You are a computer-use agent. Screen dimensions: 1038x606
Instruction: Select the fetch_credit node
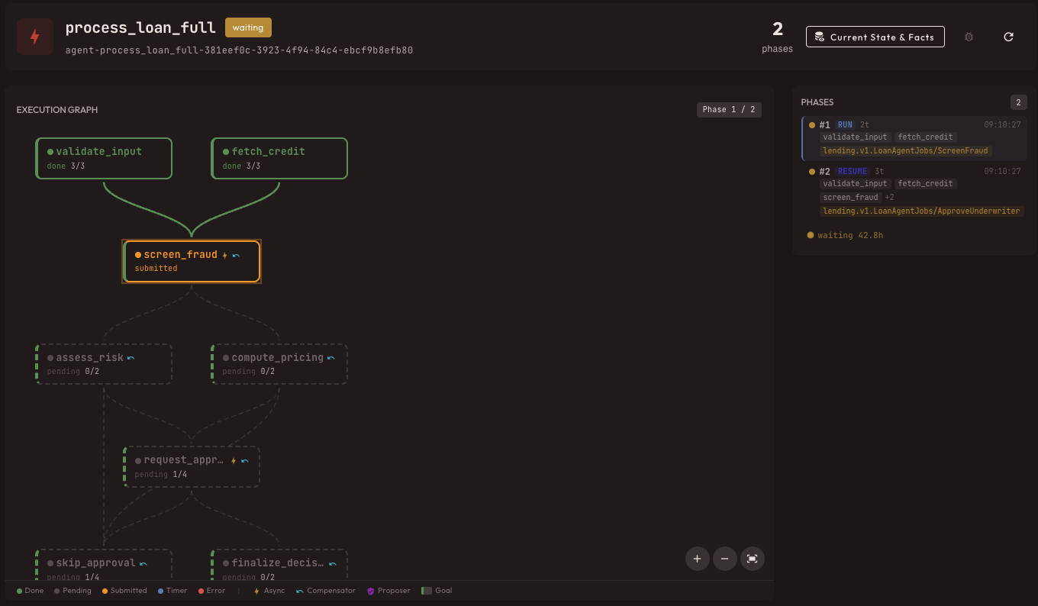[279, 158]
